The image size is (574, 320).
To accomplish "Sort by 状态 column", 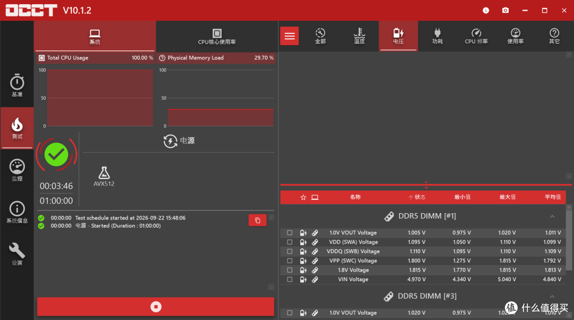I will coord(417,197).
